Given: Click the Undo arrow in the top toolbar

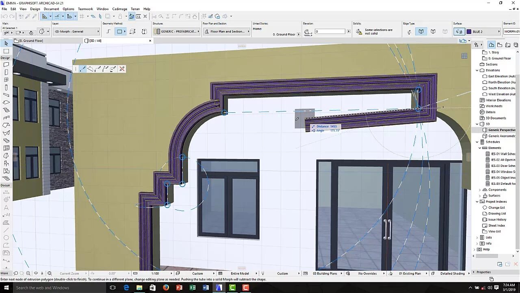Looking at the screenshot, I should (x=5, y=16).
